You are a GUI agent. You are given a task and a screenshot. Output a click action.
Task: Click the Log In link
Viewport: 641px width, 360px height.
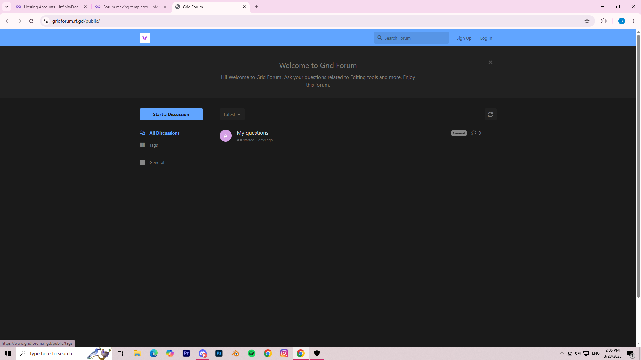click(486, 38)
